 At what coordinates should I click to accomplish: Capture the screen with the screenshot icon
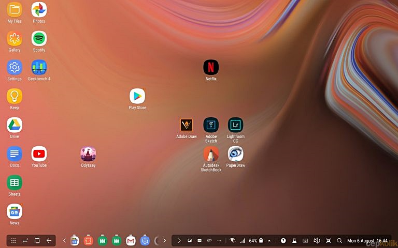tap(329, 241)
